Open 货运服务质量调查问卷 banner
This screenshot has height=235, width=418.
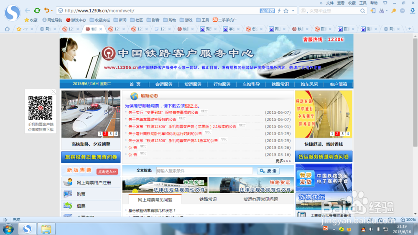point(324,156)
